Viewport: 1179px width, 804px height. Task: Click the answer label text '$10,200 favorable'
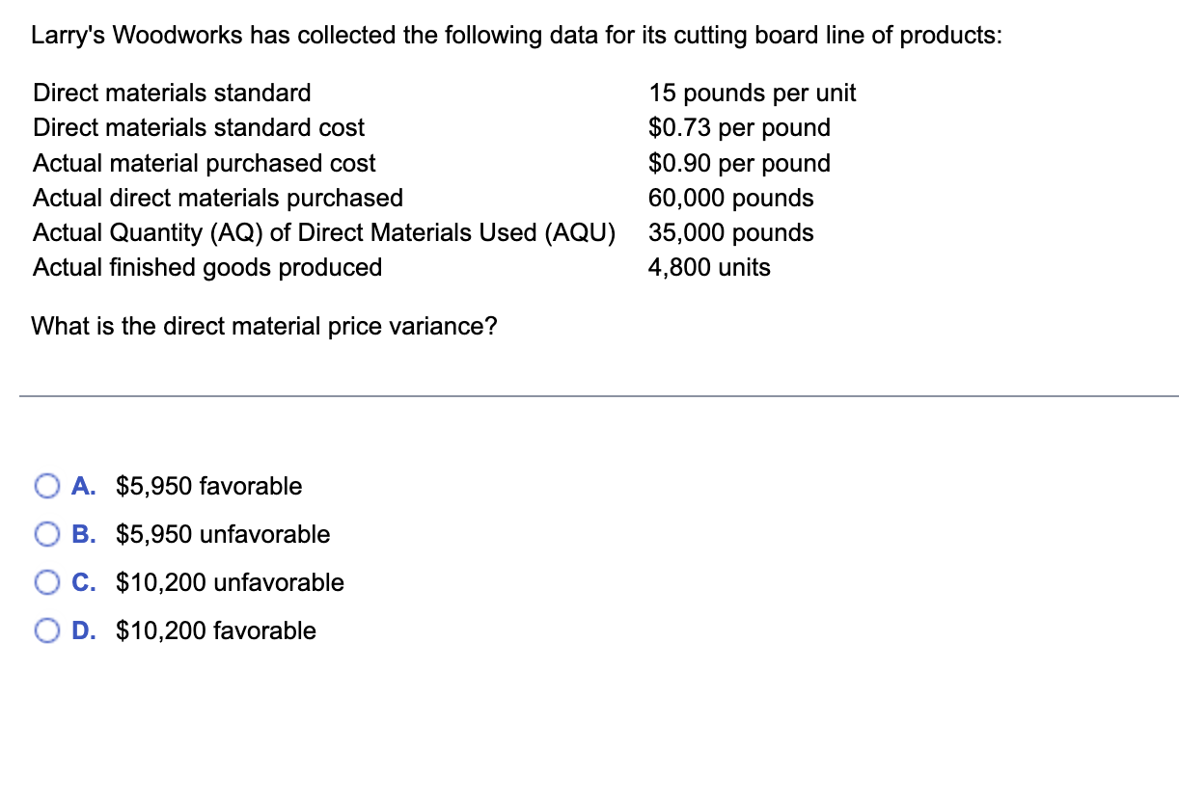coord(215,630)
